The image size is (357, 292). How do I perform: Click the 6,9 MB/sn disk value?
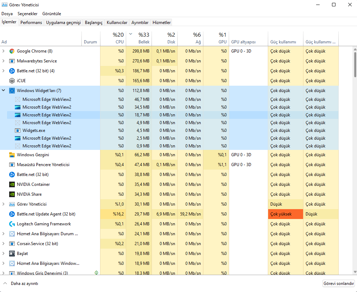pyautogui.click(x=165, y=214)
